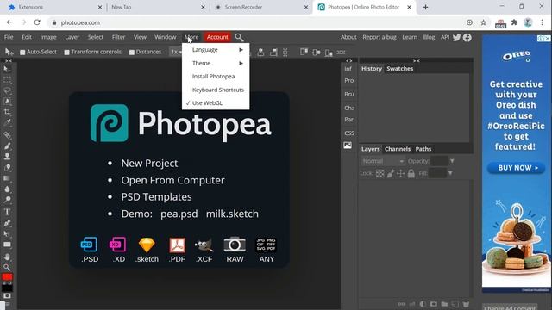Select the Blur tool
Image resolution: width=552 pixels, height=310 pixels.
[7, 189]
